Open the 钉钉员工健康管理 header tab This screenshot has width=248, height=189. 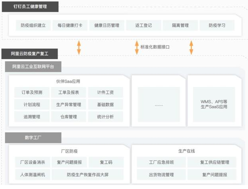[30, 6]
